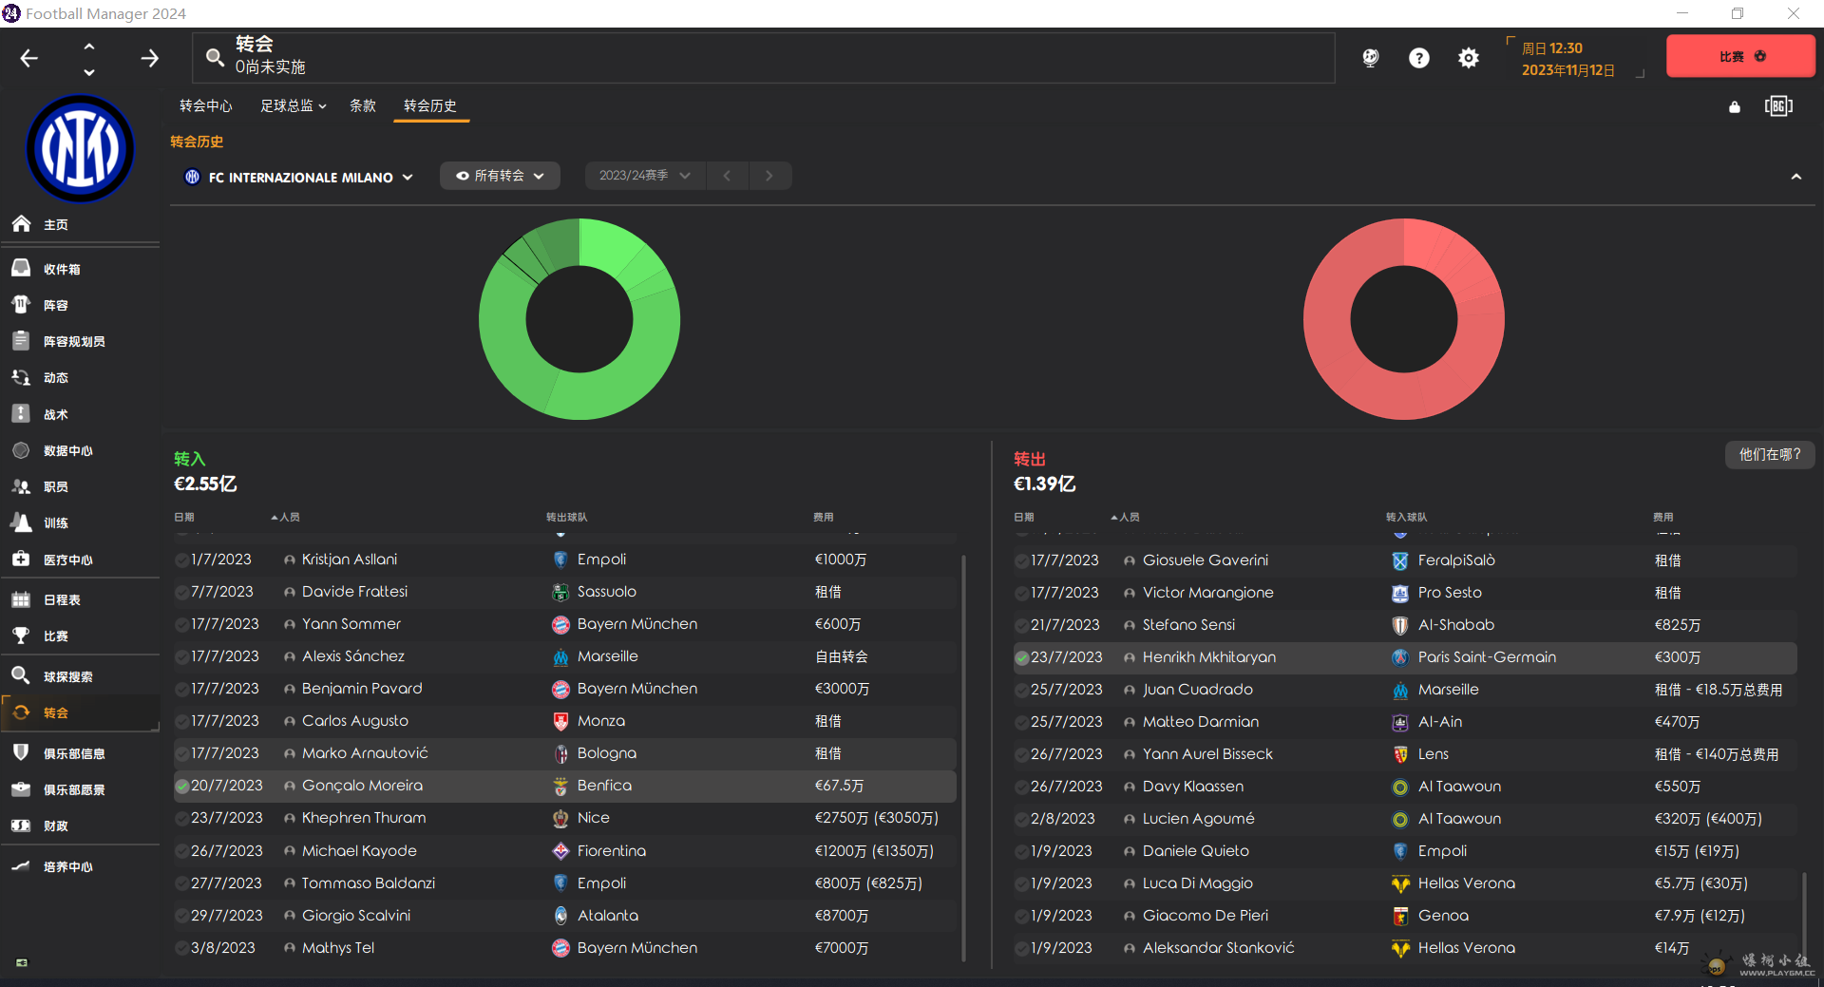Toggle checkmark for Gonçalo Moreira transfer row
Screen dimensions: 1824x987
point(182,786)
